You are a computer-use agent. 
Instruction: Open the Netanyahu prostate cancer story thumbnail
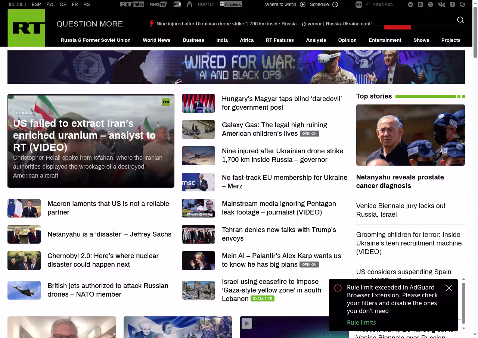pyautogui.click(x=410, y=135)
